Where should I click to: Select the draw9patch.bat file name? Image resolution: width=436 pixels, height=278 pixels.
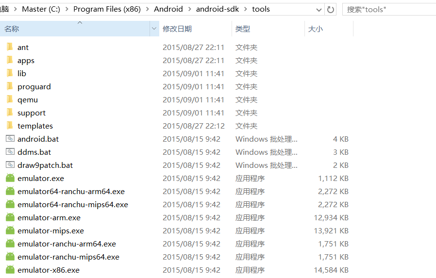[45, 165]
